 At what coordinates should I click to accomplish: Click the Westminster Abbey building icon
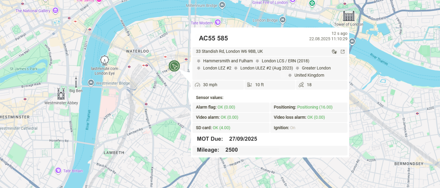point(61,94)
